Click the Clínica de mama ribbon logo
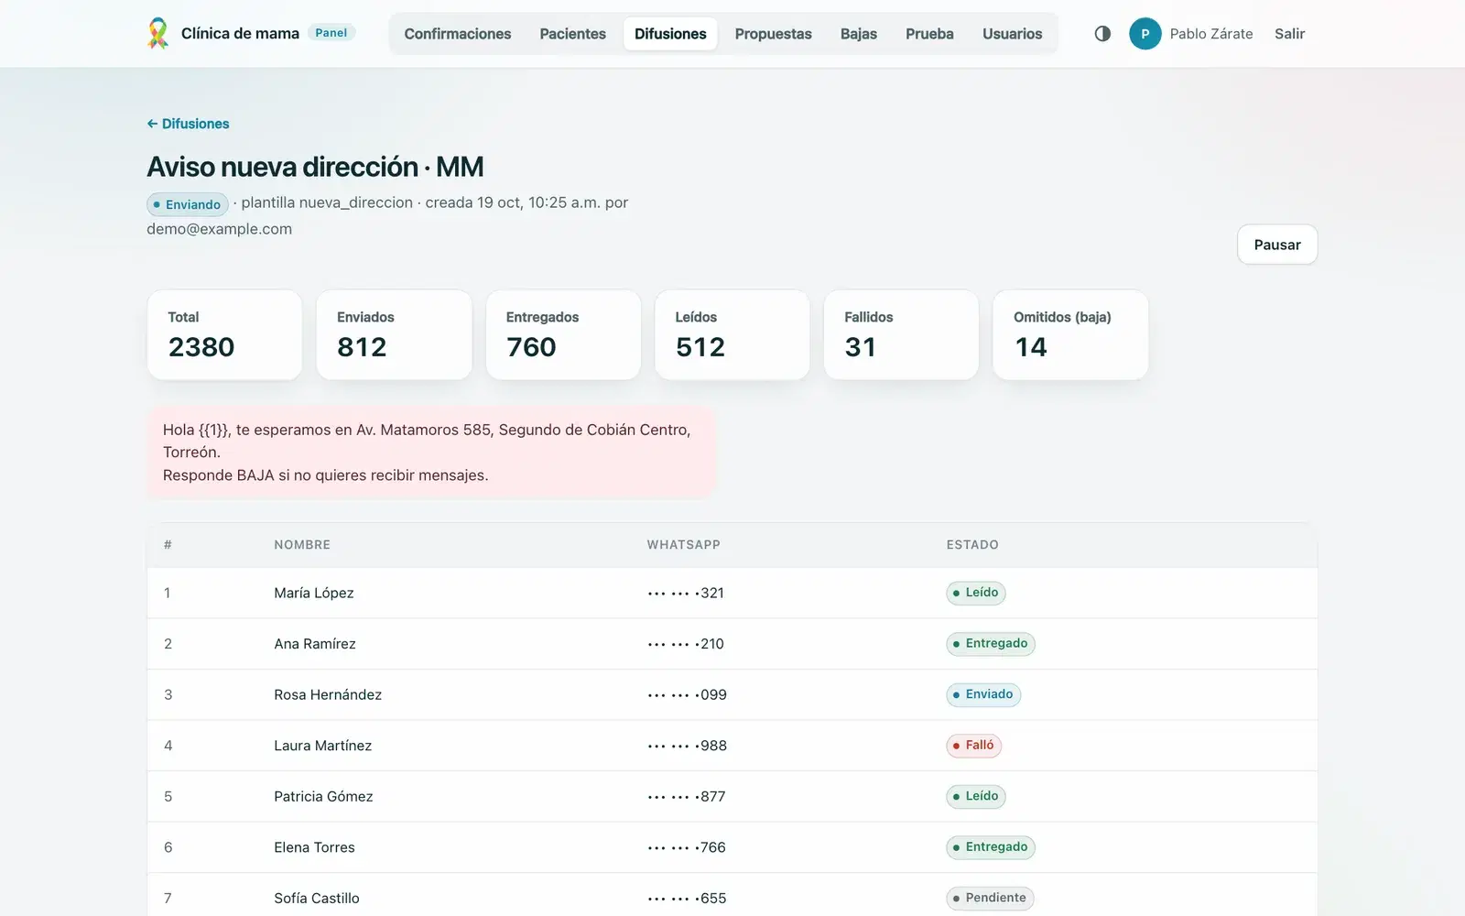This screenshot has width=1465, height=916. pos(158,34)
